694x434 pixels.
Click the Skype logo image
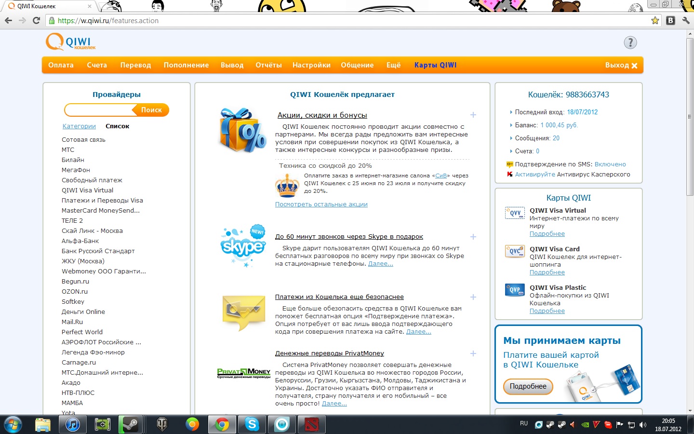coord(243,246)
